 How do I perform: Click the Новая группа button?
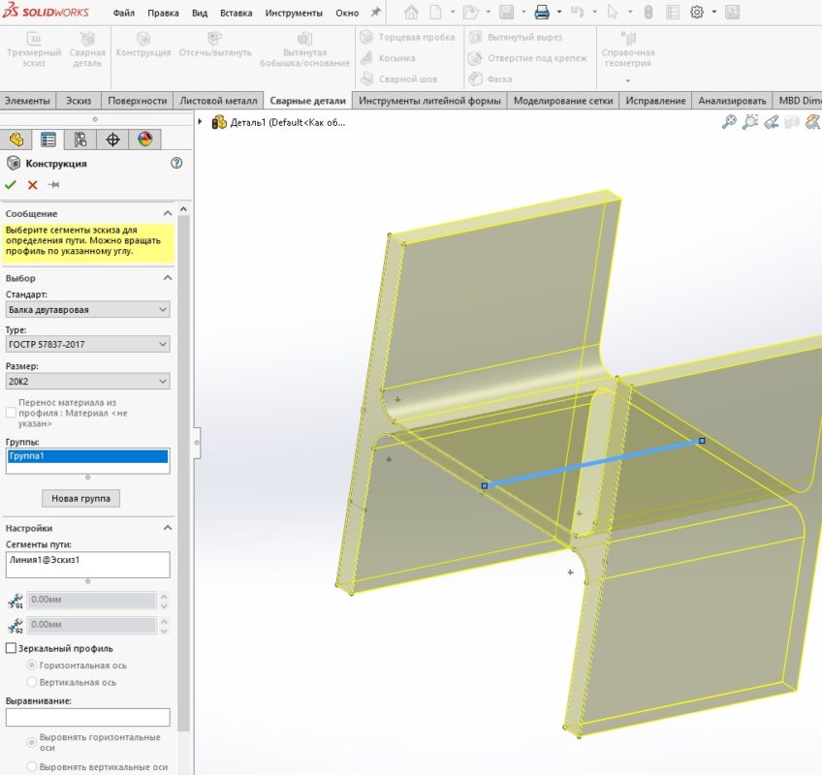[80, 498]
